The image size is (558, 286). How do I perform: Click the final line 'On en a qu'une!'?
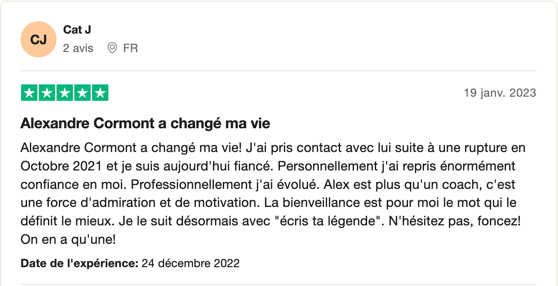68,240
